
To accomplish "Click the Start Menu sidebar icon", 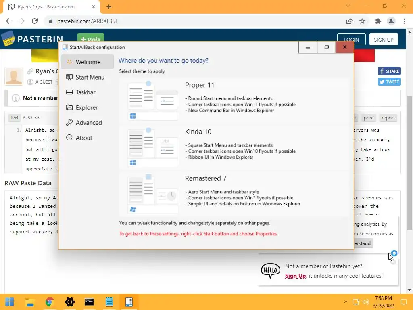I will point(69,77).
